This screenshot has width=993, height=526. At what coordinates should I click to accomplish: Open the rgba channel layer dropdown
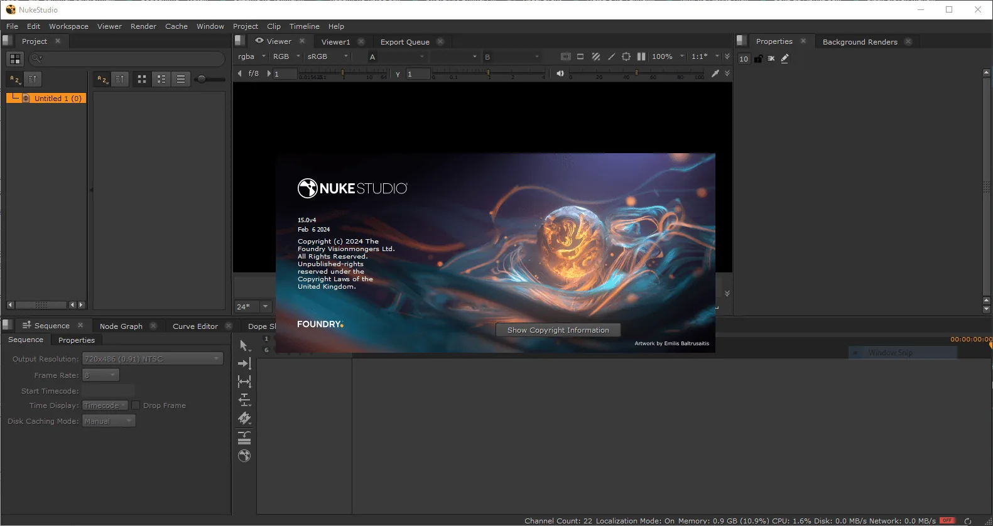(252, 56)
